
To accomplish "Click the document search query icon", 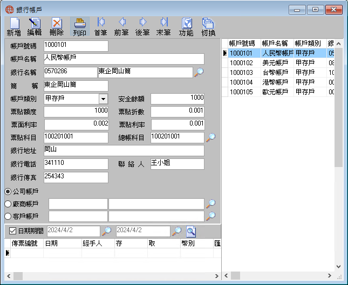I will [x=191, y=231].
